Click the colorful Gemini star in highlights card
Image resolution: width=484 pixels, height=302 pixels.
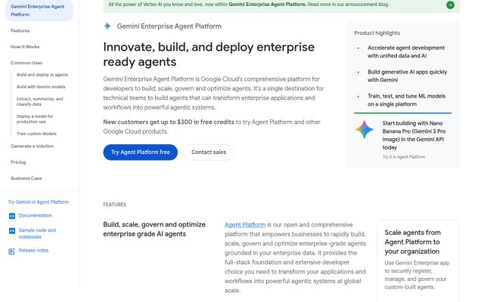[365, 129]
